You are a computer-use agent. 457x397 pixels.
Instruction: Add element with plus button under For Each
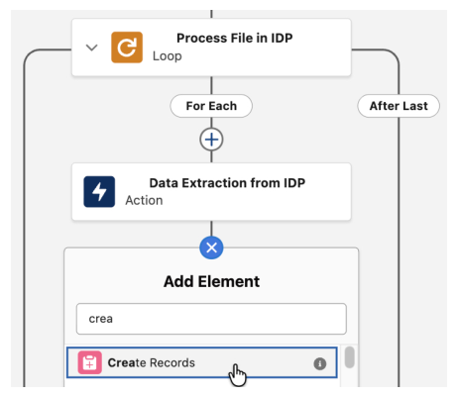tap(211, 140)
